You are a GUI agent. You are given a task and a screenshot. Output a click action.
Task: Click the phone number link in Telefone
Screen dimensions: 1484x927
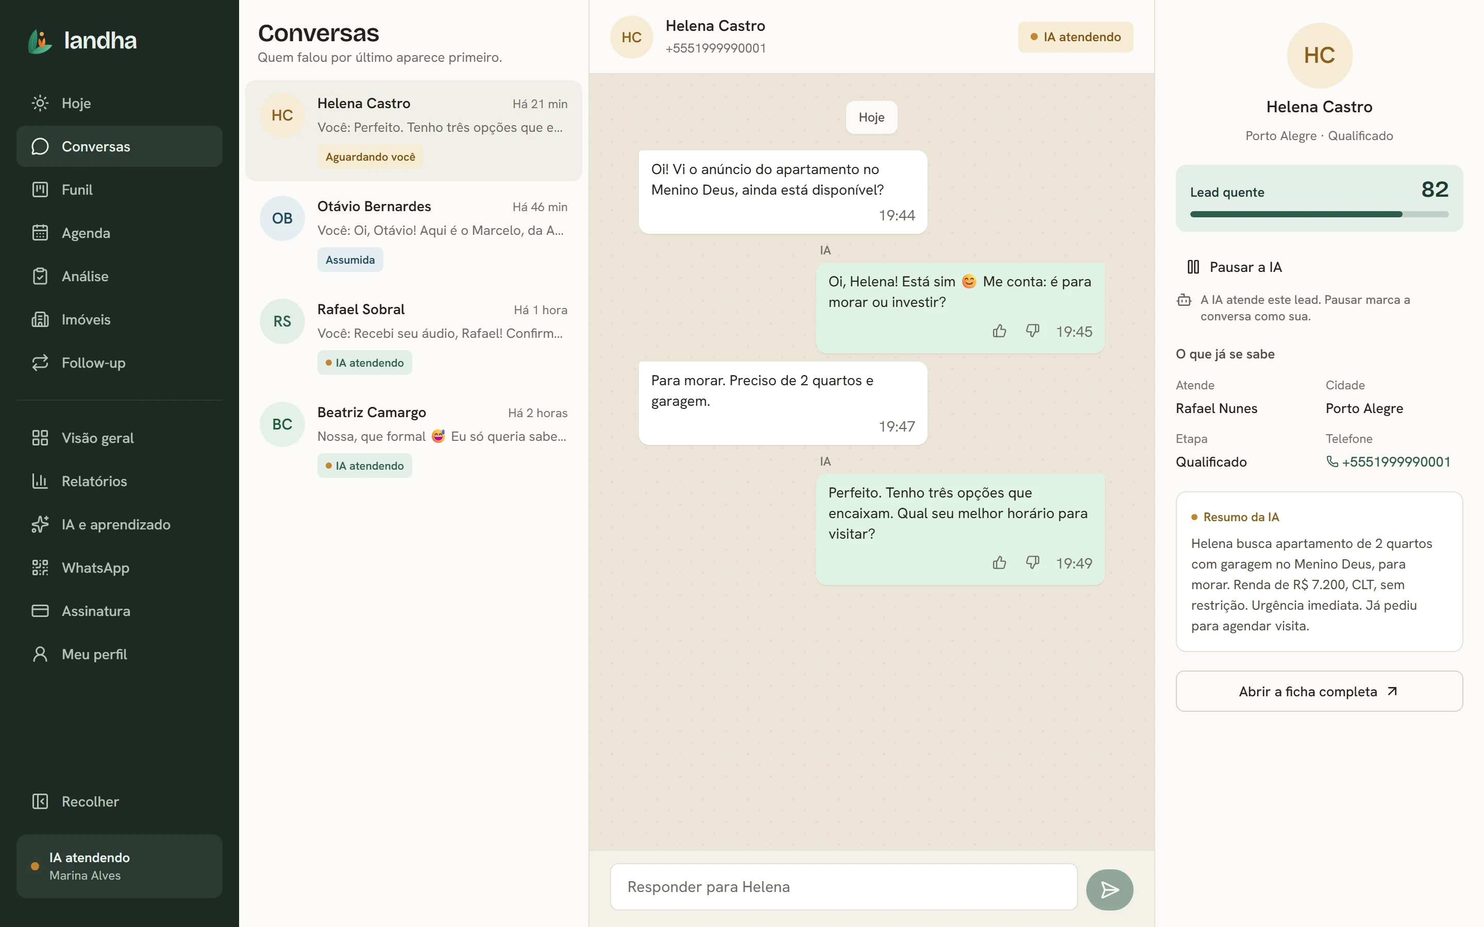pos(1388,461)
